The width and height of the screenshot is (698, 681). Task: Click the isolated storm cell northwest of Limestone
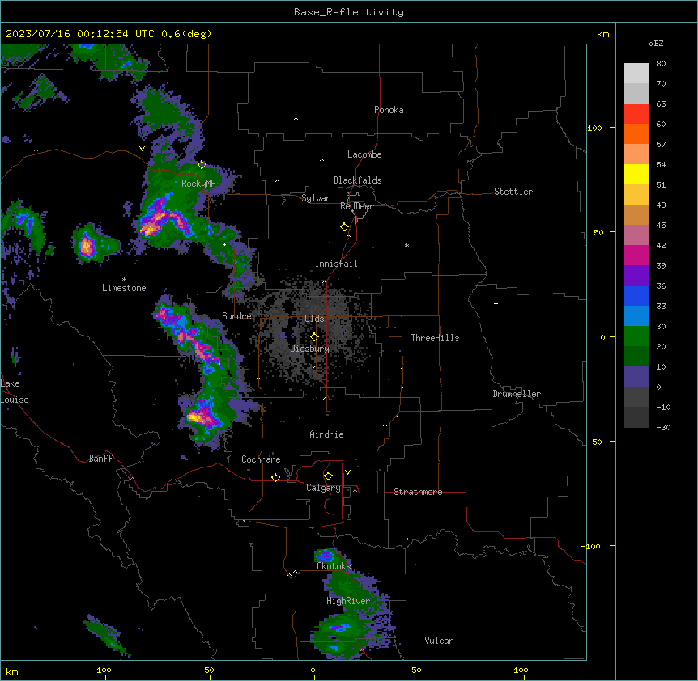click(x=87, y=246)
